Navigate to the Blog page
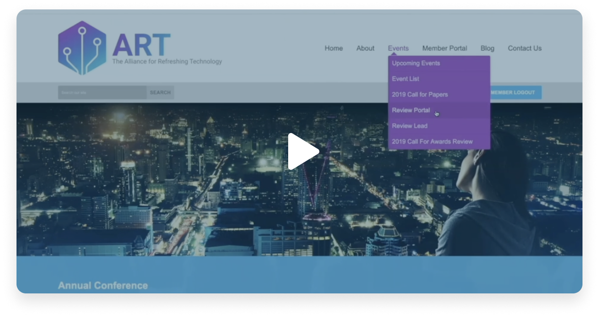599x317 pixels. pyautogui.click(x=487, y=48)
